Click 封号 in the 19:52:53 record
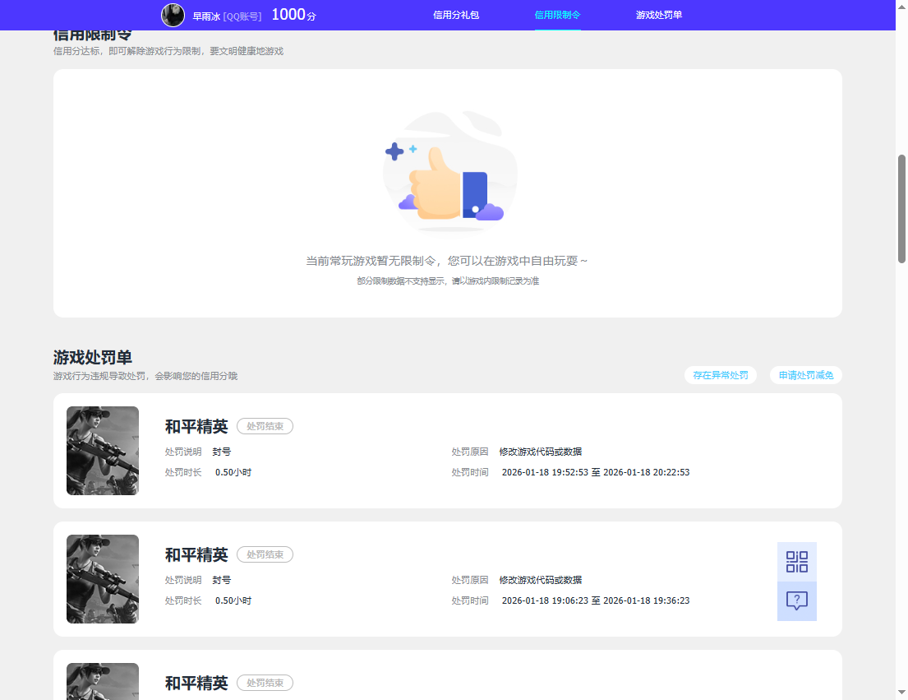This screenshot has width=908, height=700. coord(221,452)
